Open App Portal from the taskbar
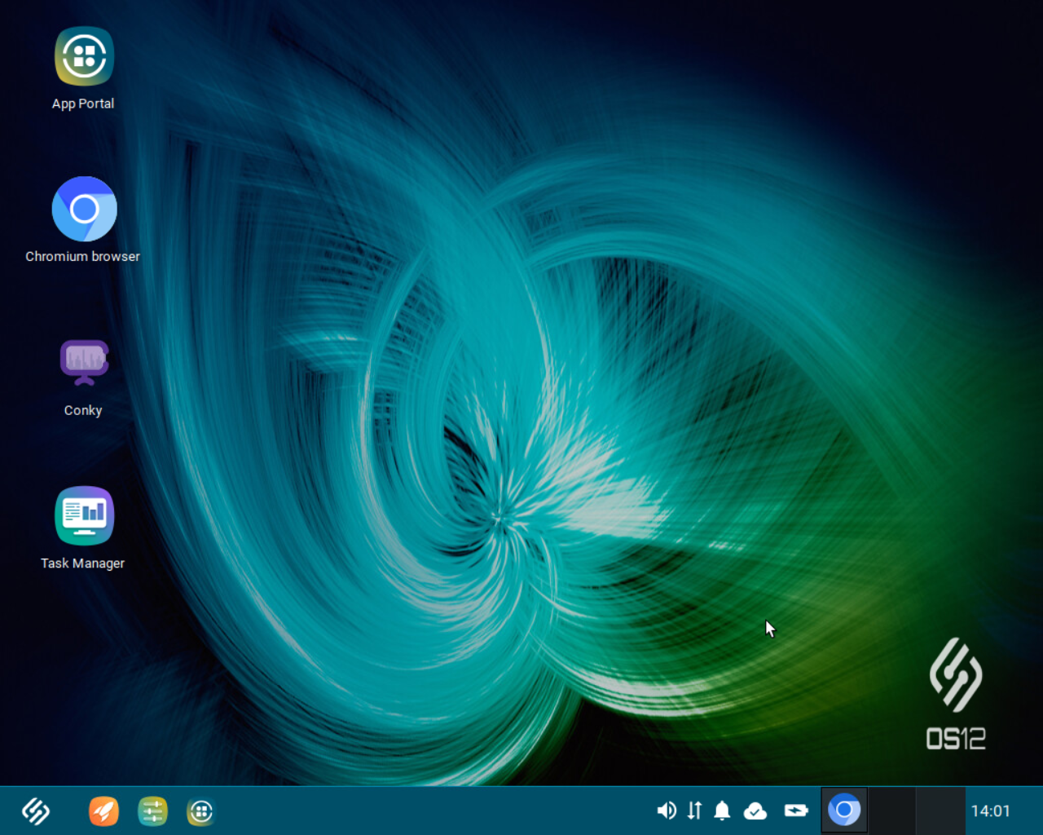The image size is (1043, 835). (x=200, y=811)
